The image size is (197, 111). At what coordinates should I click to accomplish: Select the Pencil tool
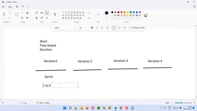point(37,13)
